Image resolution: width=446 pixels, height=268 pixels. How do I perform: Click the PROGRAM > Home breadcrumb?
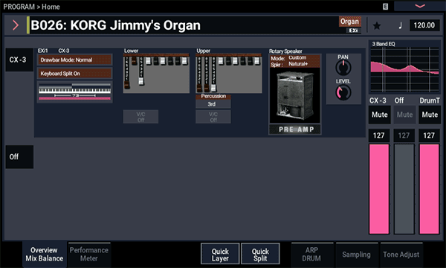(31, 7)
